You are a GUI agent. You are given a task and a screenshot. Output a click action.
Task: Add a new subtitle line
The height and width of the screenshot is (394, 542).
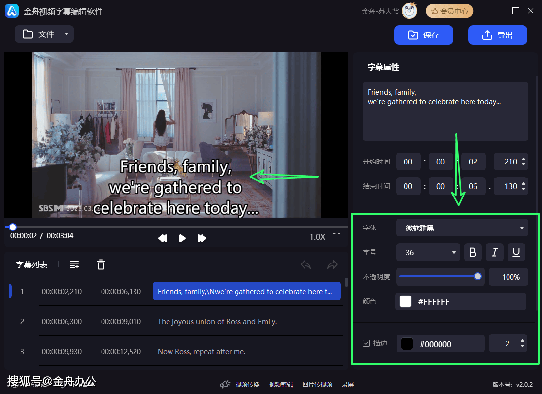coord(74,265)
